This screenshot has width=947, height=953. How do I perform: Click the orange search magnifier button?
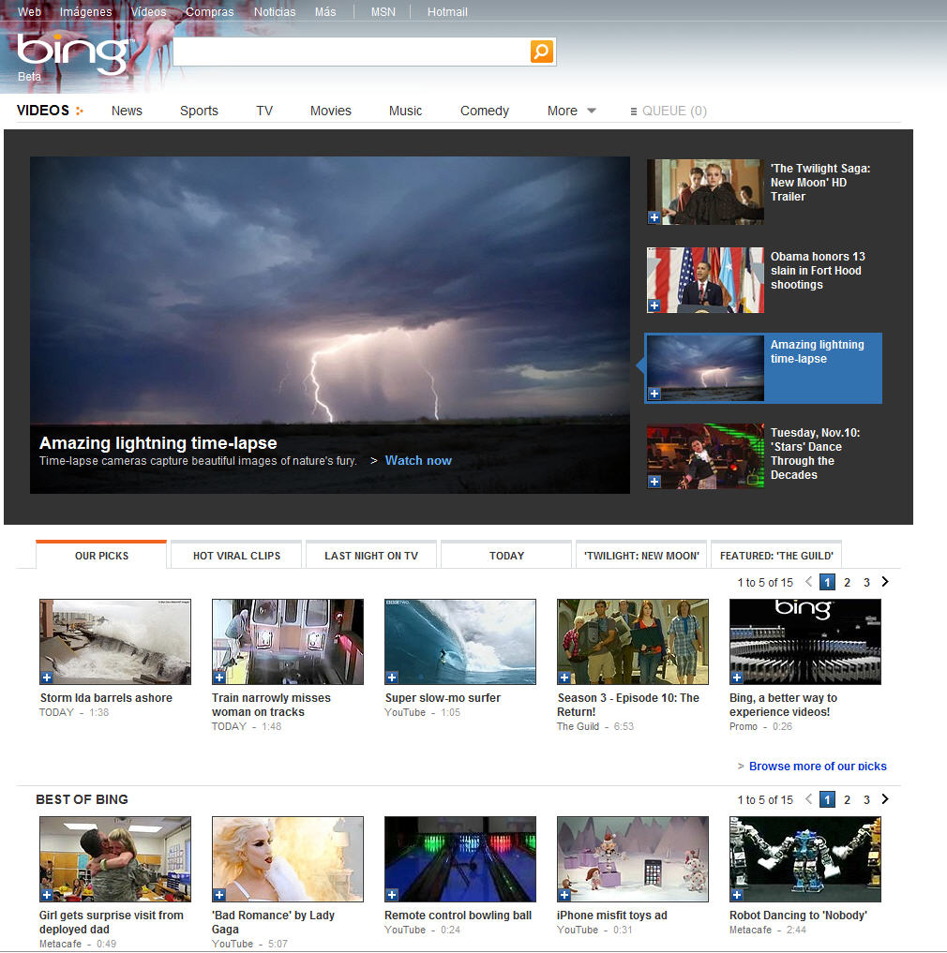pyautogui.click(x=541, y=52)
